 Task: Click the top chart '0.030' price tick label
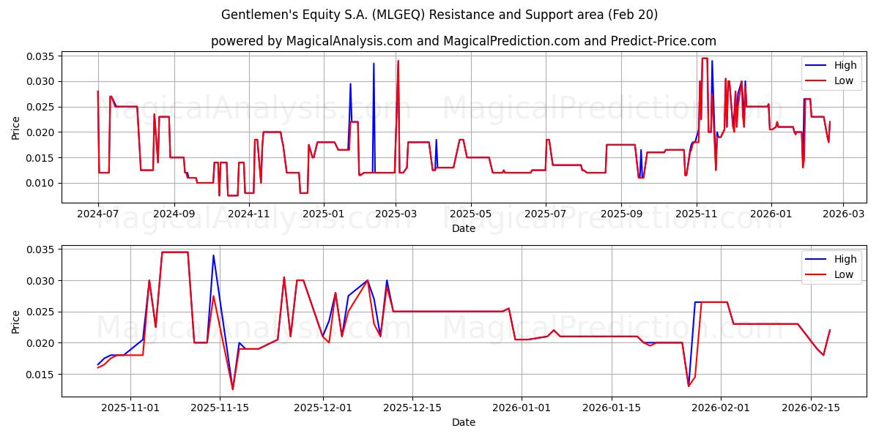point(42,81)
